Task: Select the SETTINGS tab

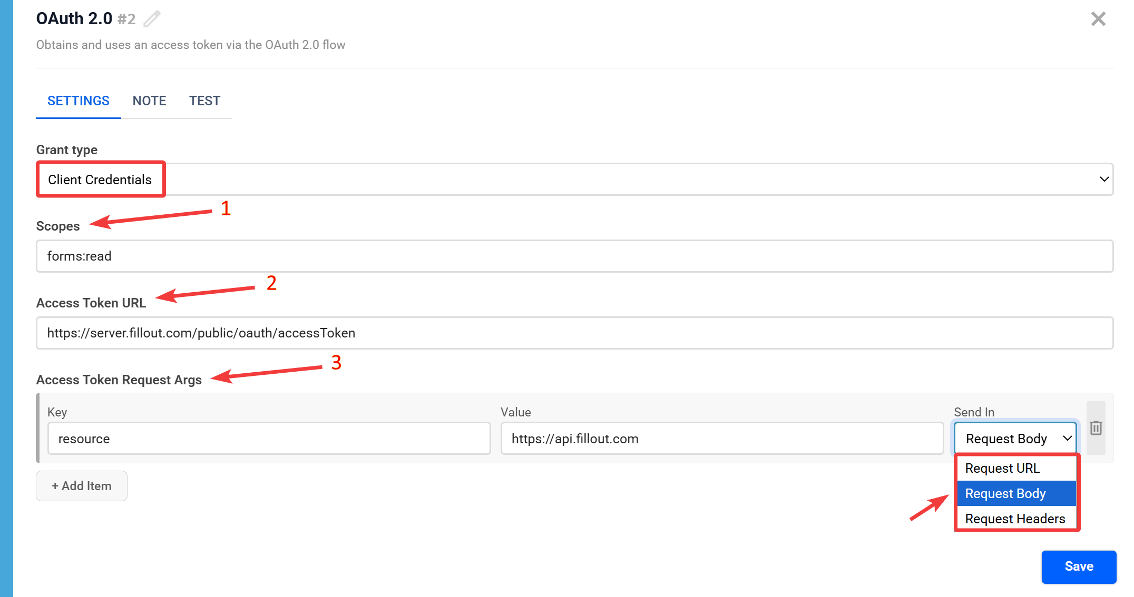Action: [79, 101]
